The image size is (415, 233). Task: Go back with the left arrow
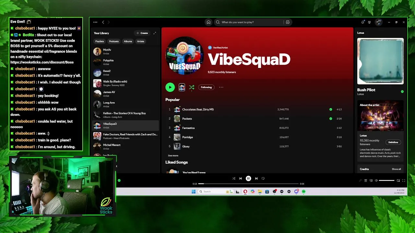click(x=103, y=22)
